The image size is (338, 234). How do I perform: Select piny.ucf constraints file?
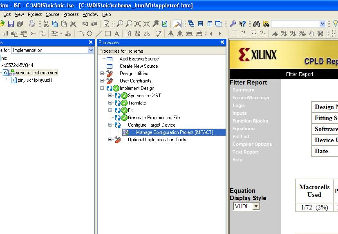click(35, 80)
